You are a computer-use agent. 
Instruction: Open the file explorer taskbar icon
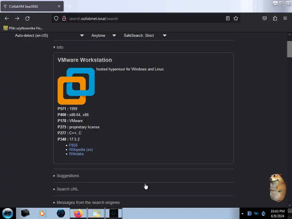pos(96,213)
